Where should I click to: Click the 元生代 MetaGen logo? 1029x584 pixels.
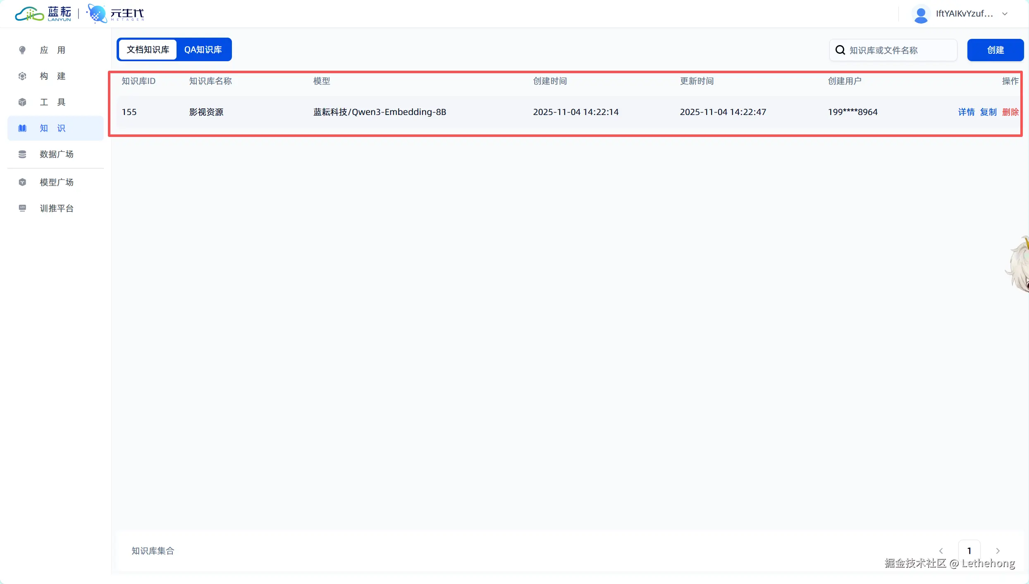[x=116, y=14]
